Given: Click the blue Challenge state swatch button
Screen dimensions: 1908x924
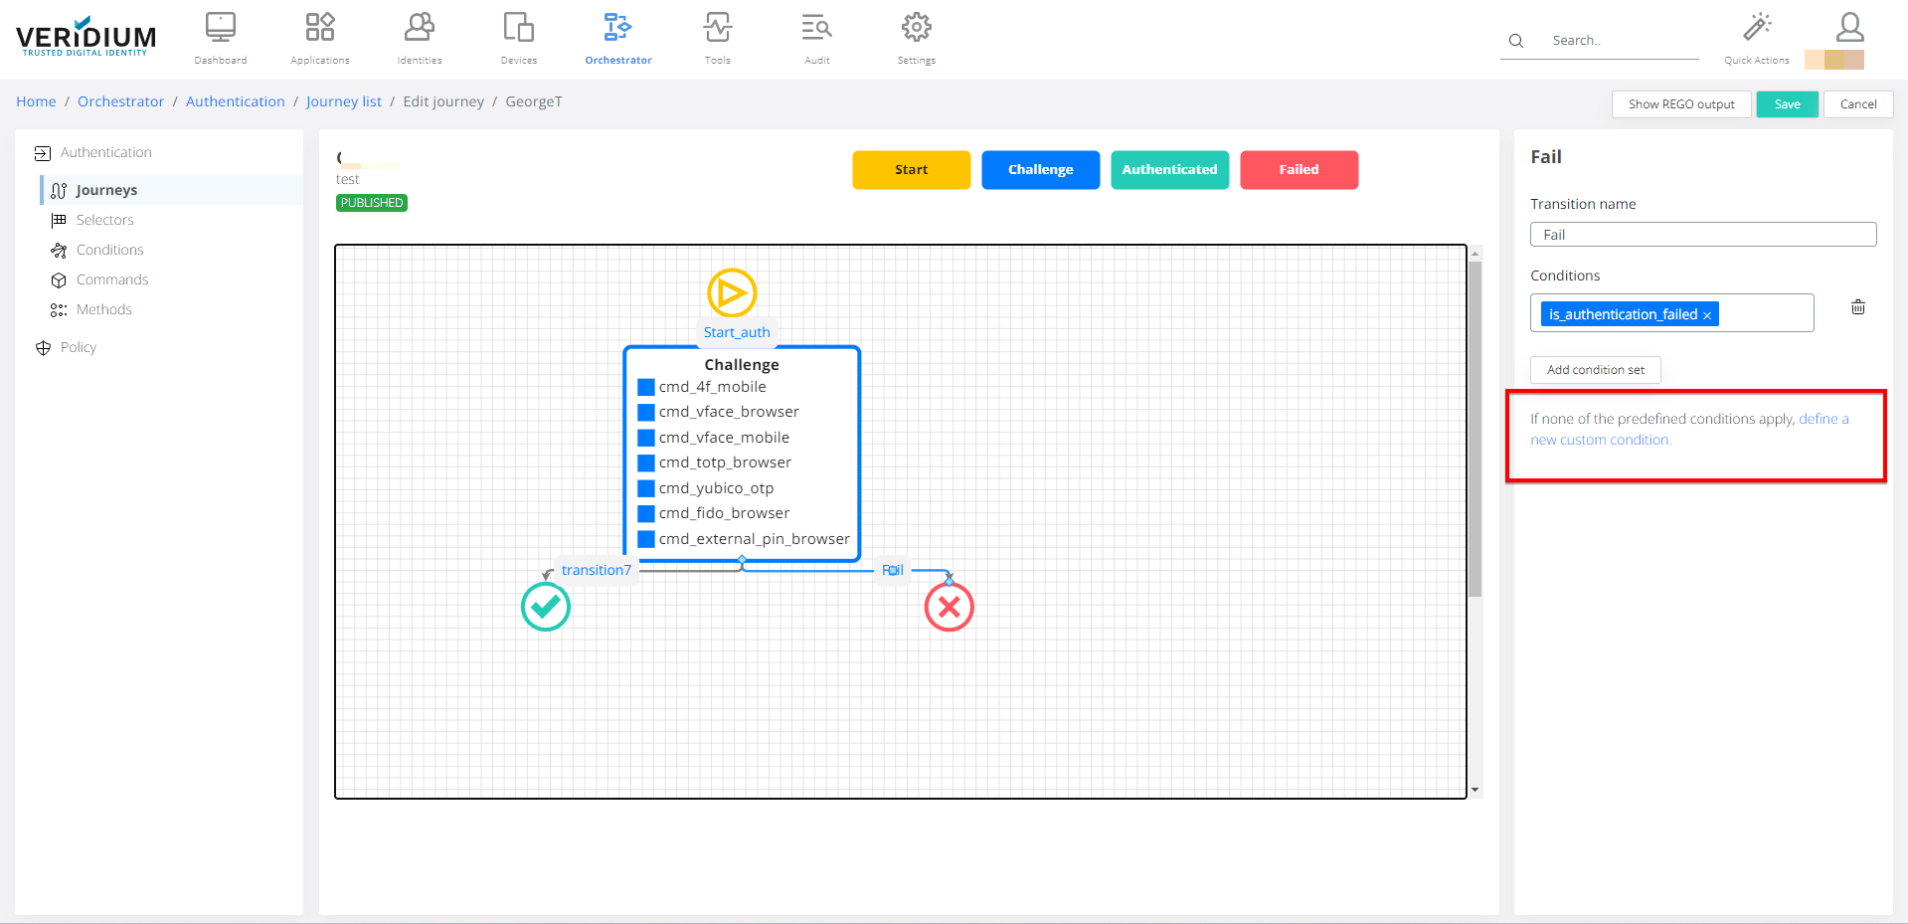Looking at the screenshot, I should pos(1040,170).
